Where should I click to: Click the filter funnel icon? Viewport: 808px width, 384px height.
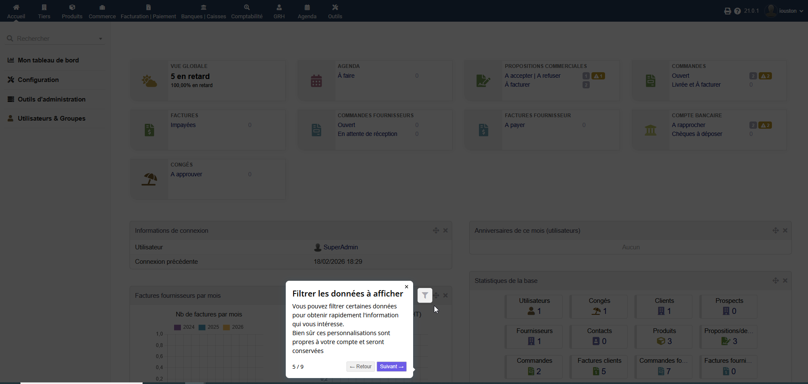pyautogui.click(x=425, y=295)
